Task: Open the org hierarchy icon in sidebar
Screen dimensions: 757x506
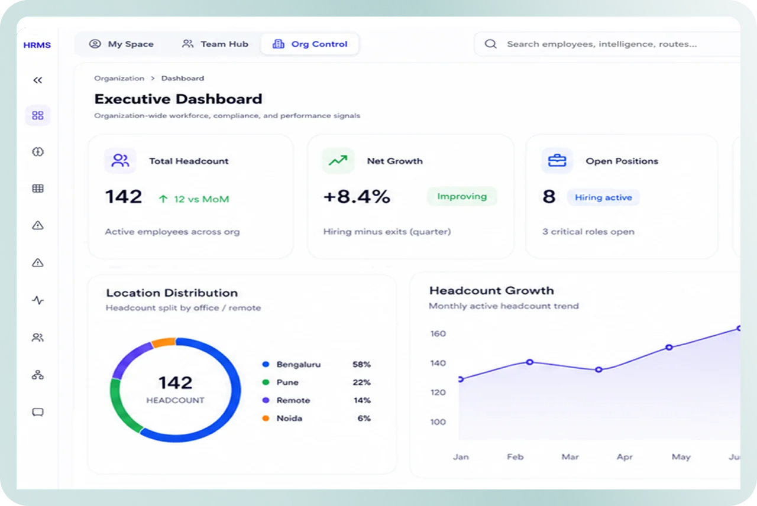Action: click(38, 375)
